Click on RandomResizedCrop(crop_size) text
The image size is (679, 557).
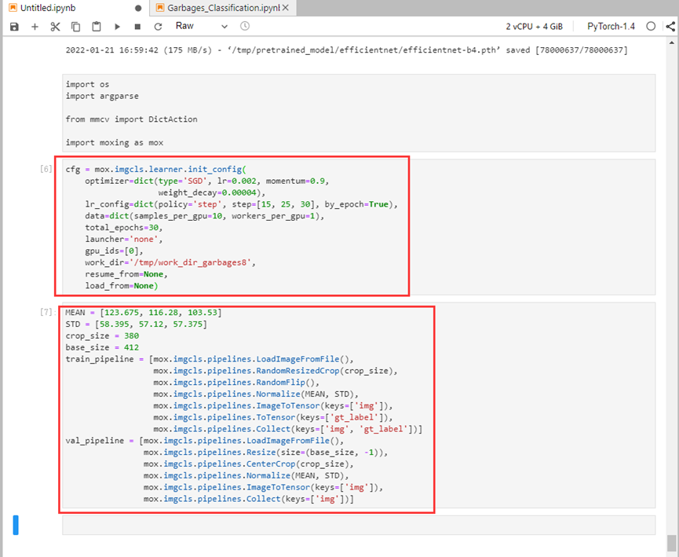[324, 371]
